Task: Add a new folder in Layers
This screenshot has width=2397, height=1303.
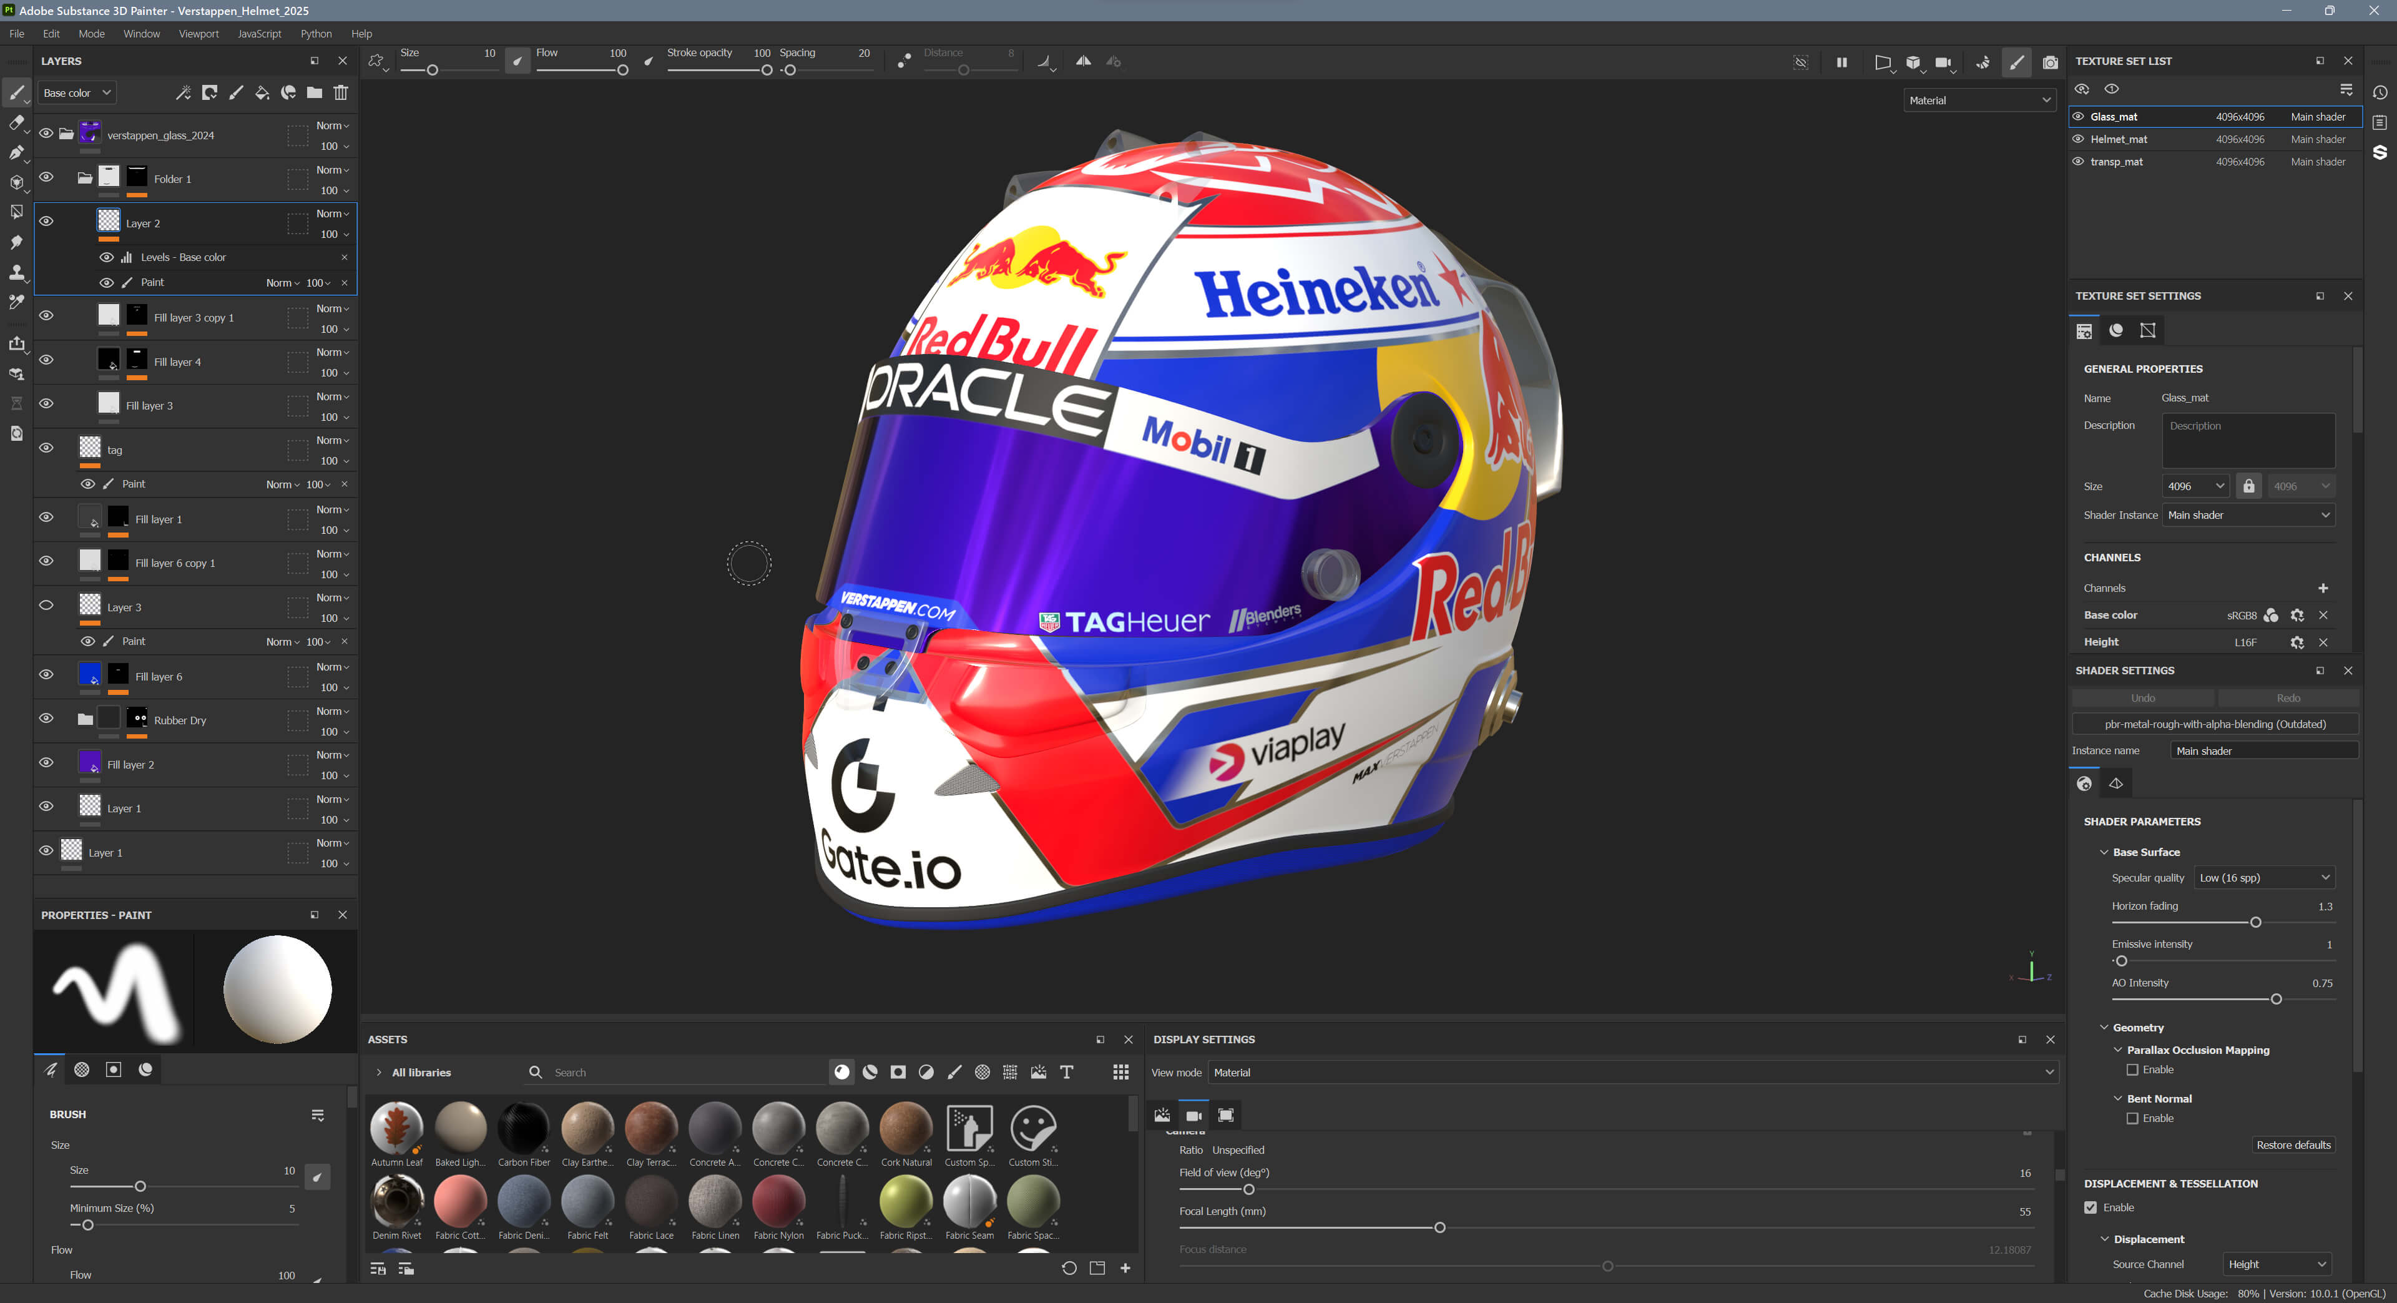Action: tap(315, 92)
